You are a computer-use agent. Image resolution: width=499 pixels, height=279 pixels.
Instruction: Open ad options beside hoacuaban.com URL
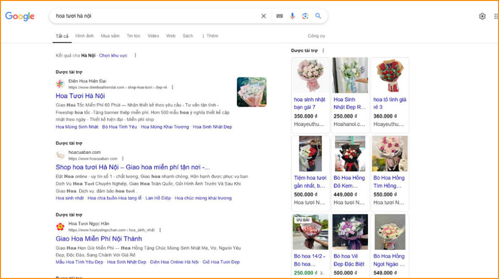pyautogui.click(x=123, y=158)
